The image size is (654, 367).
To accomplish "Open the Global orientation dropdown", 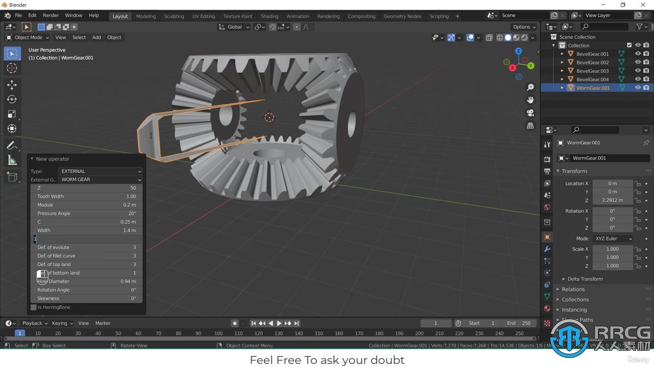I will (x=234, y=27).
